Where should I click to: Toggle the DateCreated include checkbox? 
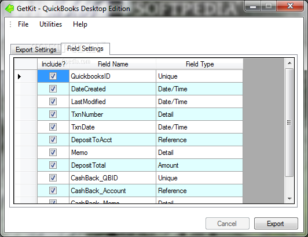[53, 89]
